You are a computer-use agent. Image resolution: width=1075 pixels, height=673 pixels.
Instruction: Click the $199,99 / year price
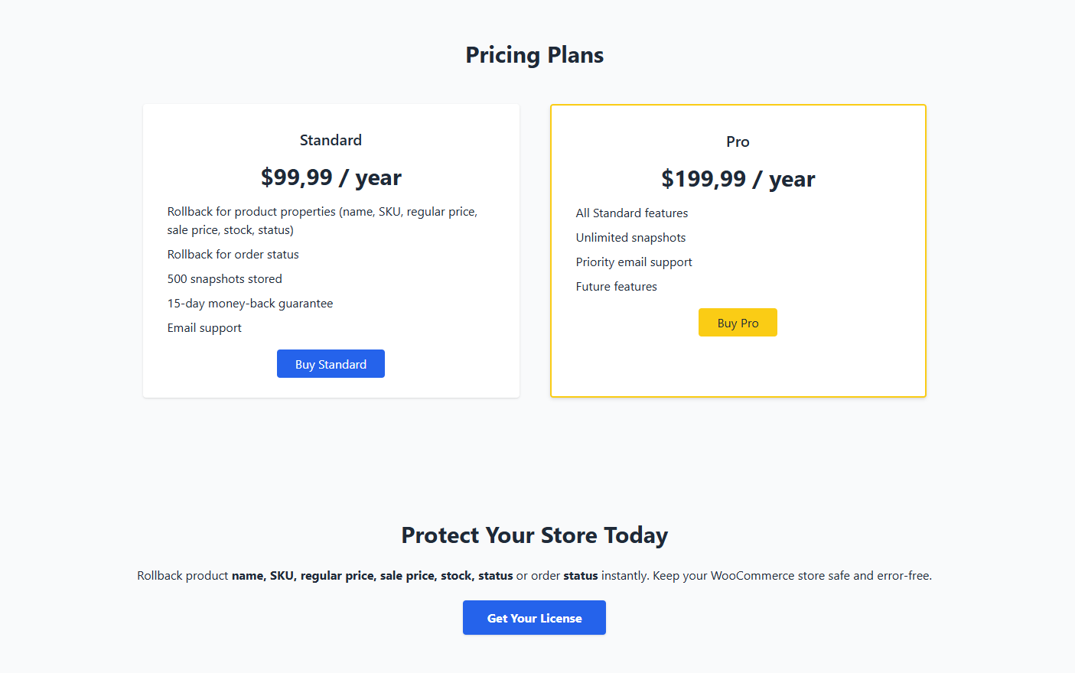tap(738, 179)
